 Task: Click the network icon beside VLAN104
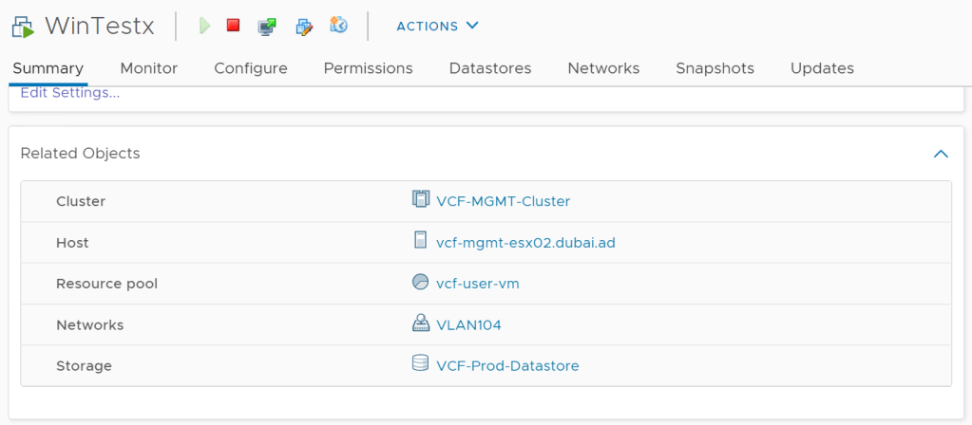coord(421,324)
